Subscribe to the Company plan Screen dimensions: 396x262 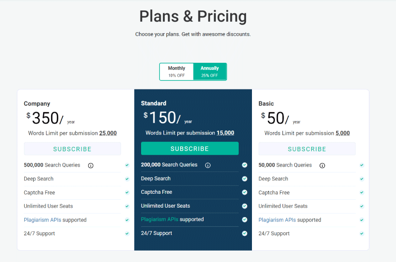[x=72, y=149]
